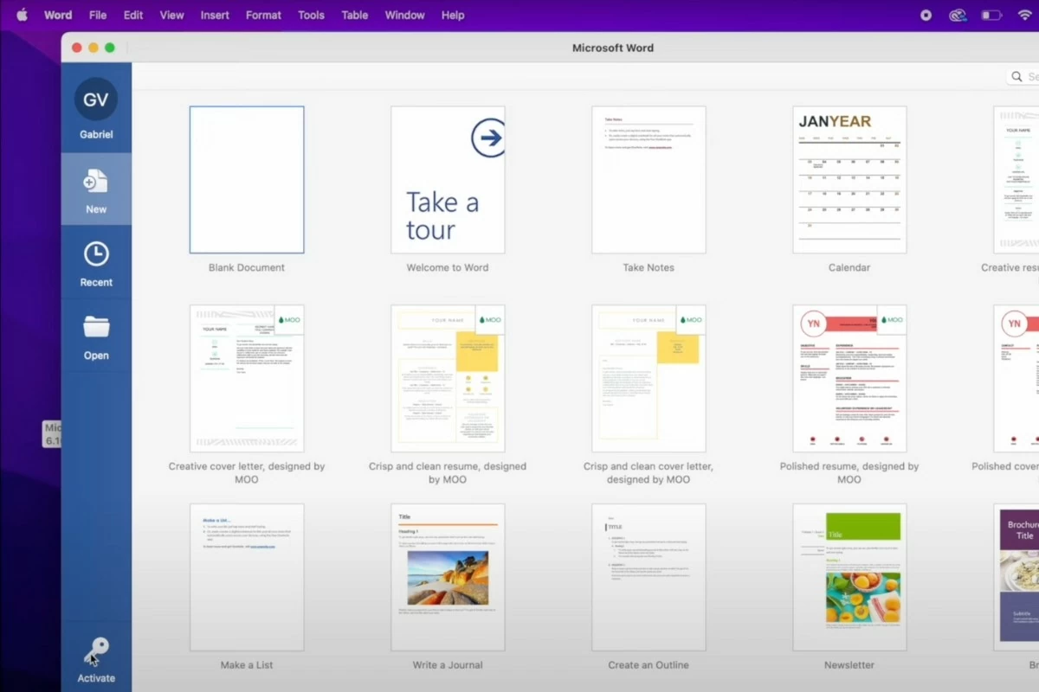Open the Format menu
The height and width of the screenshot is (692, 1039).
263,15
